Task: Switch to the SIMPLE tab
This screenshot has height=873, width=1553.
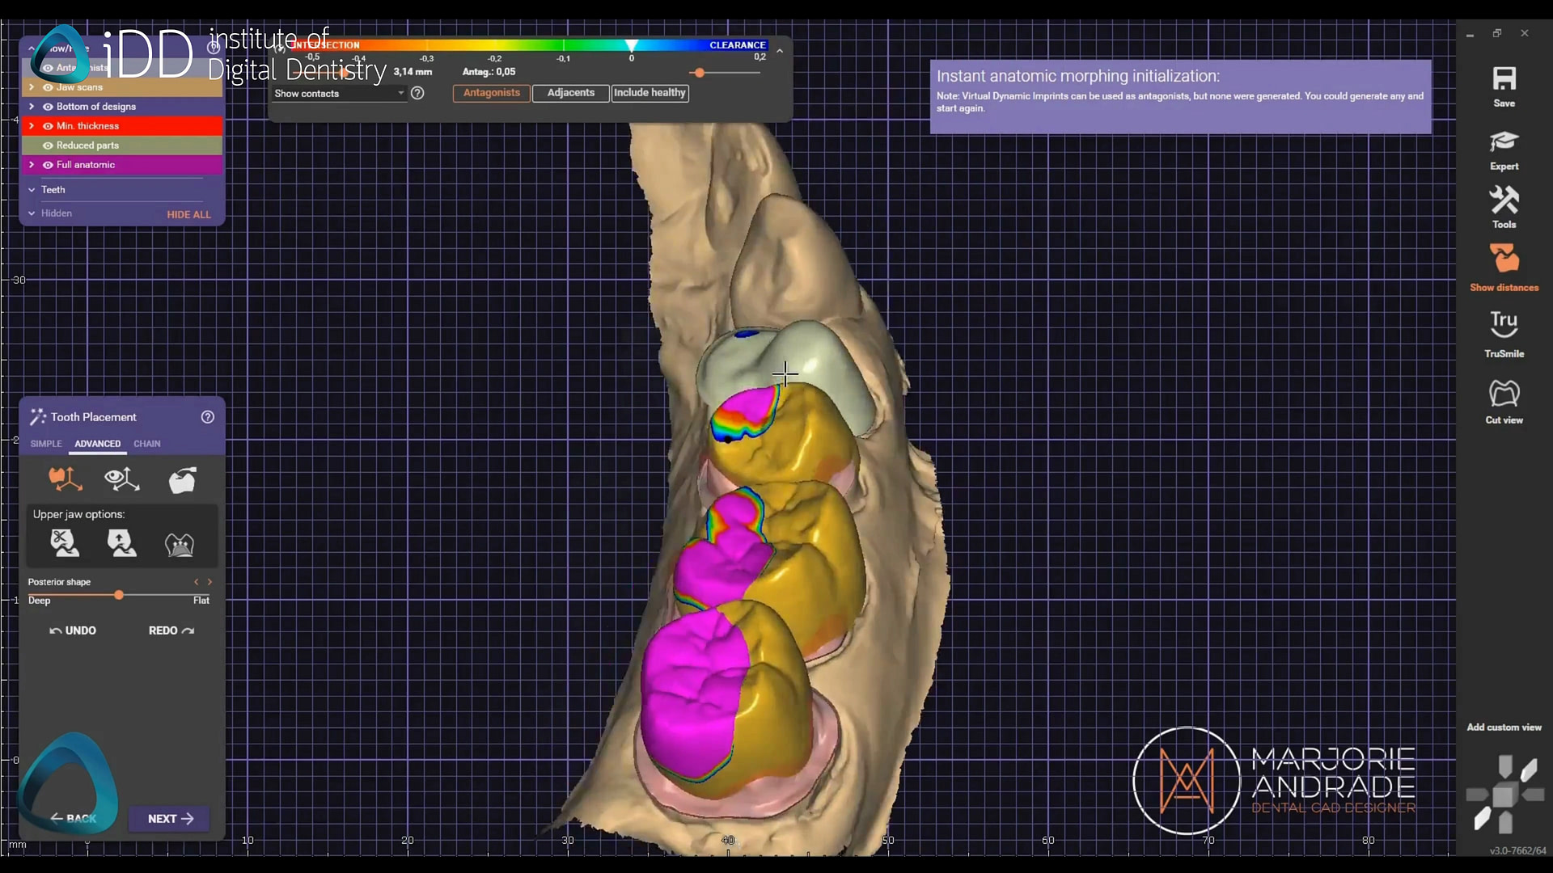Action: pos(45,443)
